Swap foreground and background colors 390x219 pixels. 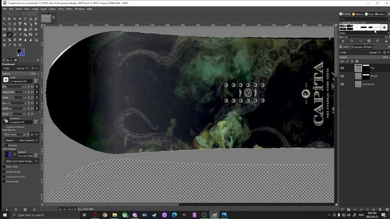point(23,49)
